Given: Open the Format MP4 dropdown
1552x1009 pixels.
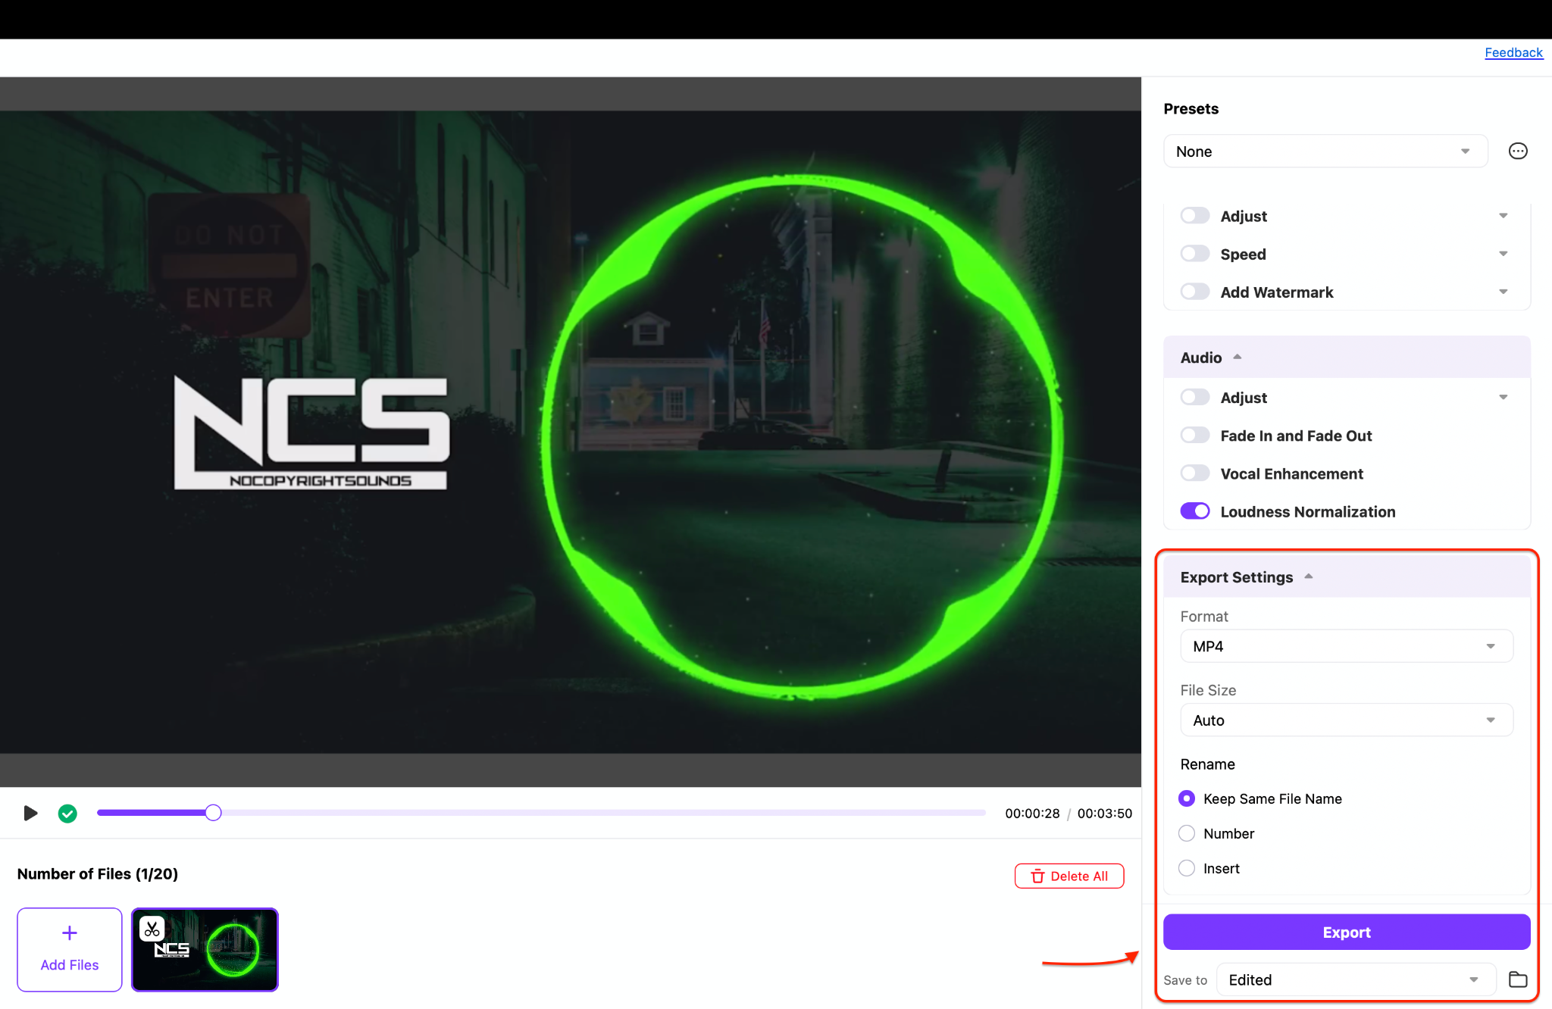Looking at the screenshot, I should [1347, 646].
